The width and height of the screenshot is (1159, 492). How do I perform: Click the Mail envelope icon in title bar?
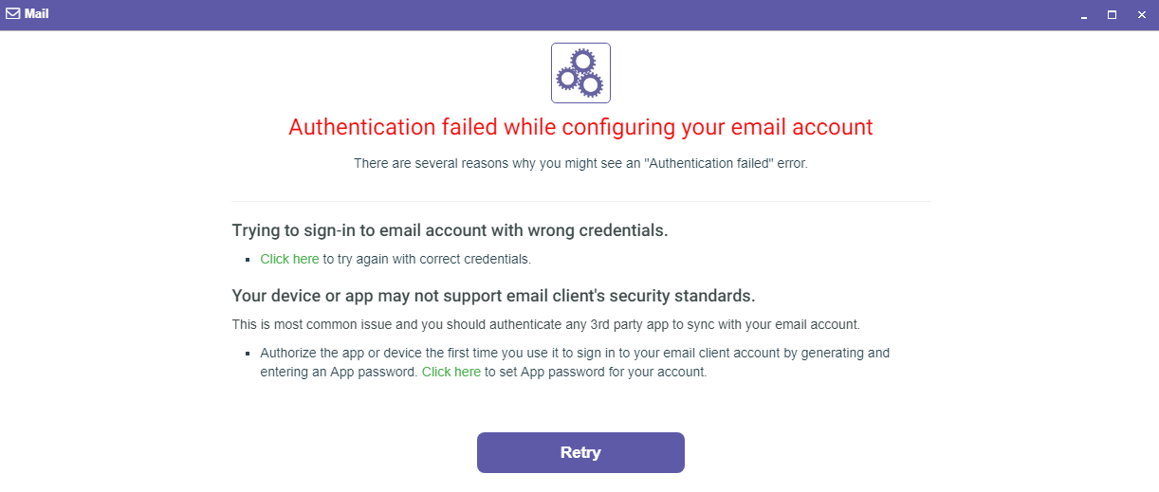coord(12,14)
